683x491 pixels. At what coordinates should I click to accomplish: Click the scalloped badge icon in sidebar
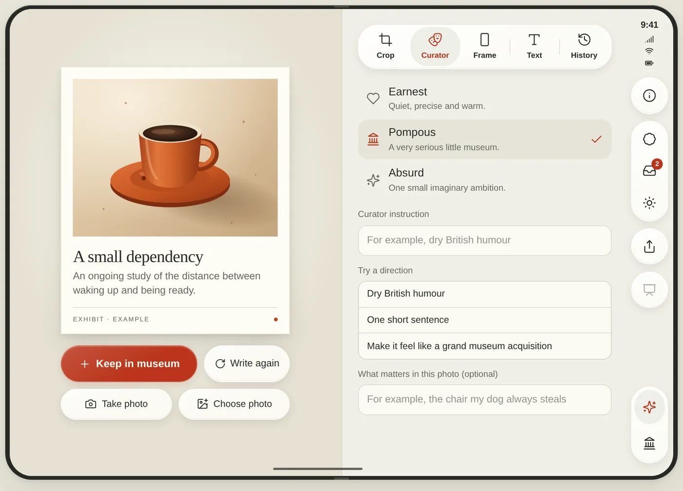[649, 139]
